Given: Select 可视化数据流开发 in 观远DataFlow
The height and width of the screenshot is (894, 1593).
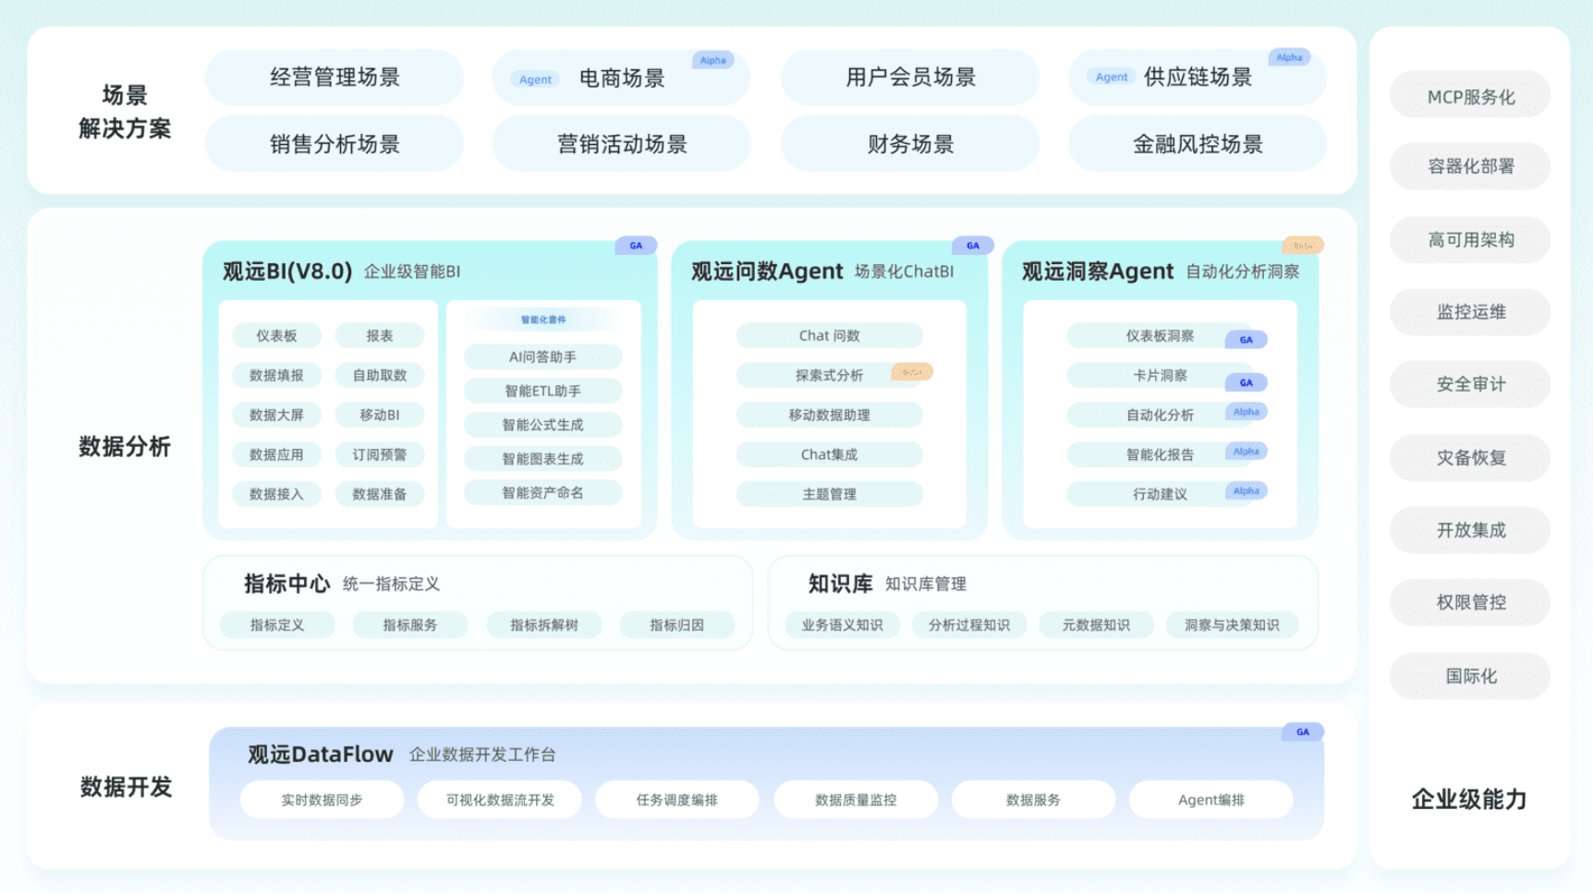Looking at the screenshot, I should [500, 800].
